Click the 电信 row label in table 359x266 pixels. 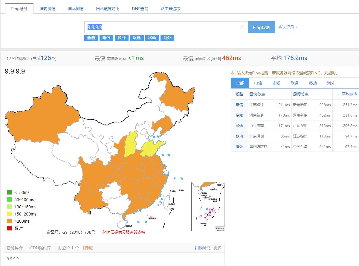[239, 105]
